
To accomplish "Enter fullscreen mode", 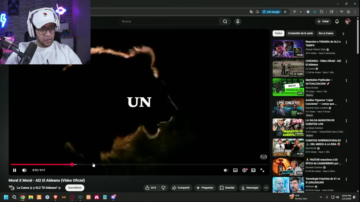I will point(262,170).
